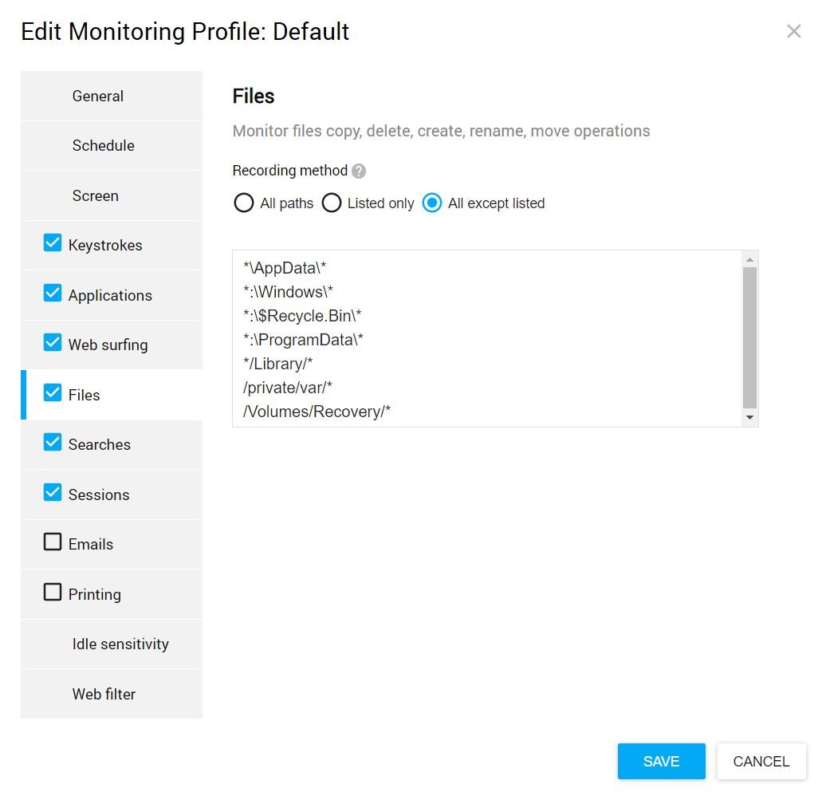Enable the Emails checkbox
The height and width of the screenshot is (796, 826).
53,542
